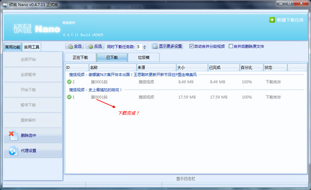Minimize the 硕鼠 Nano window

pos(281,4)
